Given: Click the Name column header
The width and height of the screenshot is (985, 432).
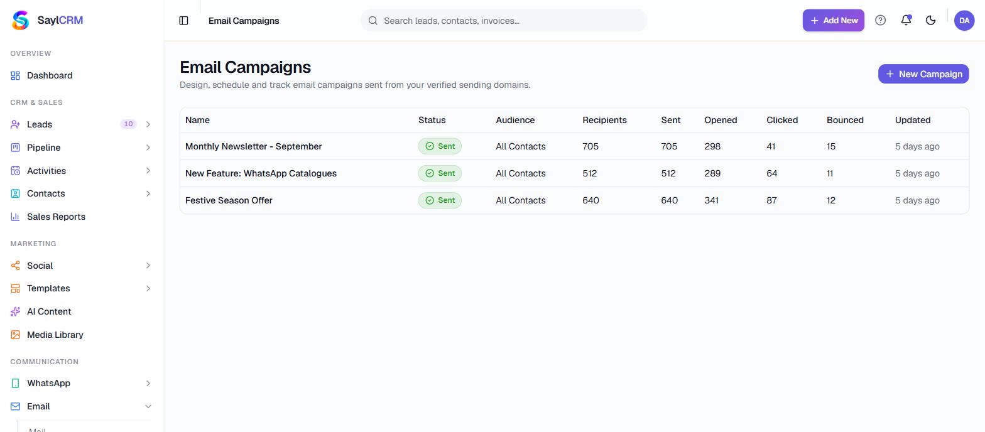Looking at the screenshot, I should tap(197, 120).
